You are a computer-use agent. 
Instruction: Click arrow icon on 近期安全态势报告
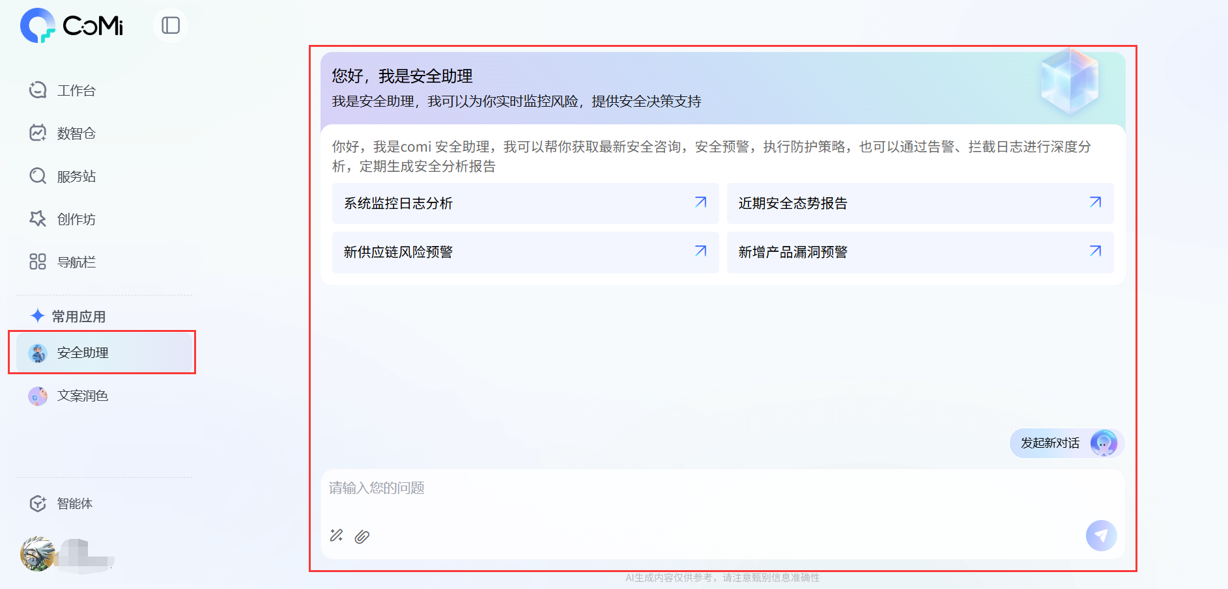click(x=1096, y=202)
